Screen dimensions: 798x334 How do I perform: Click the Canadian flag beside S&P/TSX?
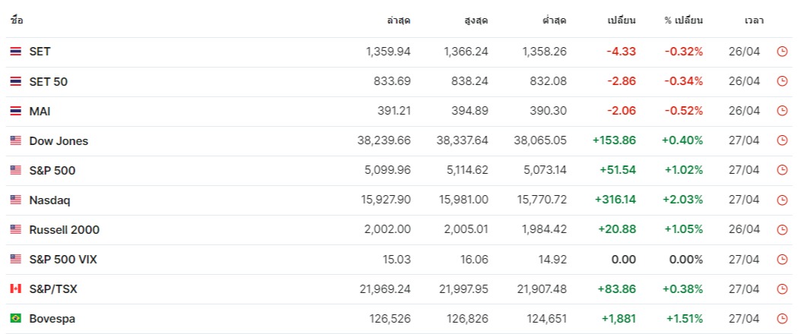point(16,288)
